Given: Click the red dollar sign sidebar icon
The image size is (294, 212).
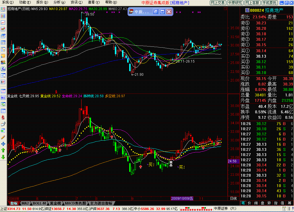Looking at the screenshot, I should 3,118.
